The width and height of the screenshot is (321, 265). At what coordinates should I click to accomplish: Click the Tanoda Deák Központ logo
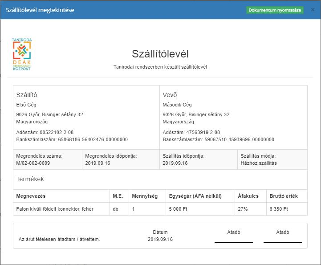(22, 54)
